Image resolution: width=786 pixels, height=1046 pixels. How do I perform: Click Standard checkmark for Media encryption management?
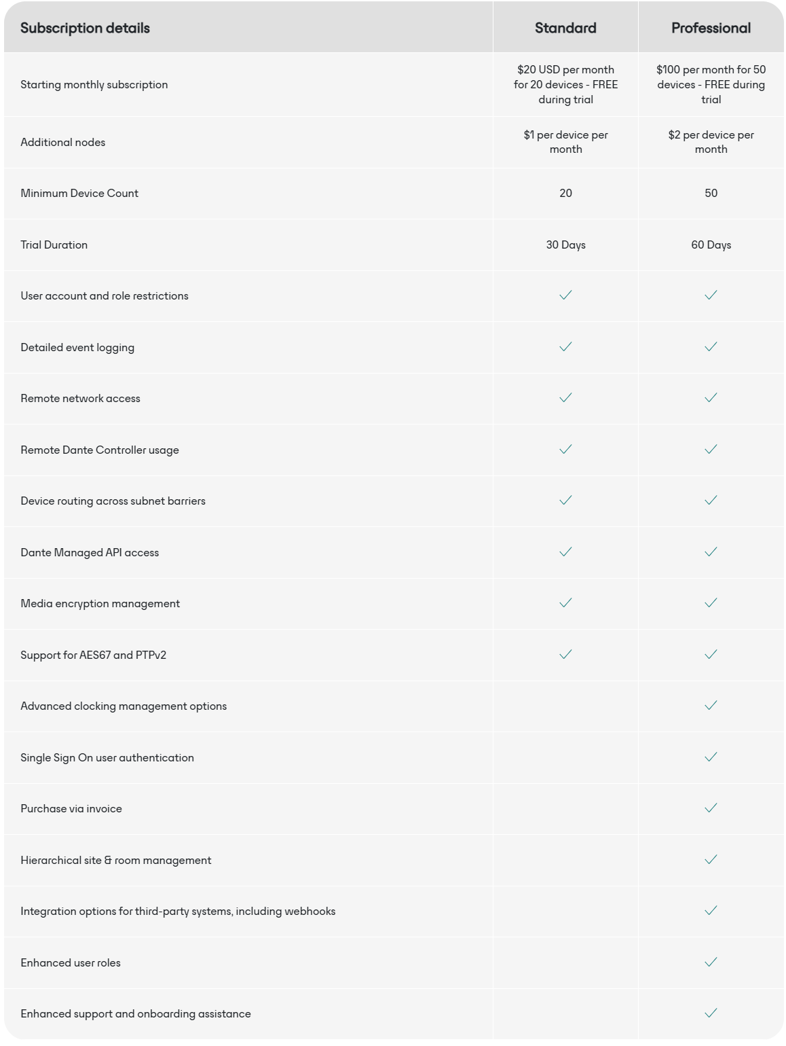pos(565,602)
